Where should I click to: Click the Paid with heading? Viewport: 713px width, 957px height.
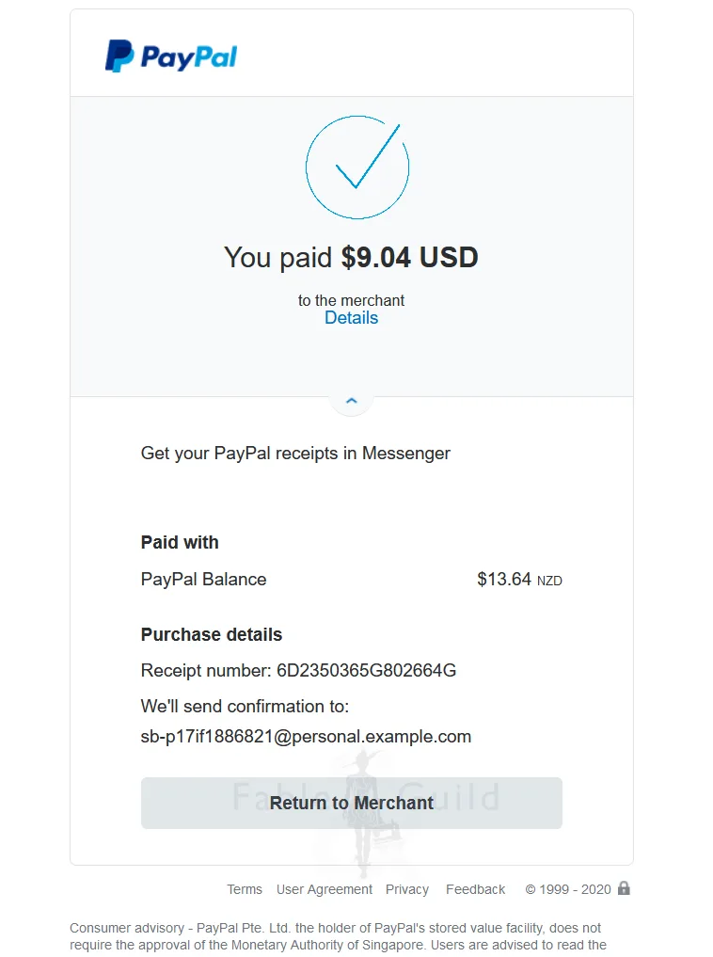click(180, 543)
